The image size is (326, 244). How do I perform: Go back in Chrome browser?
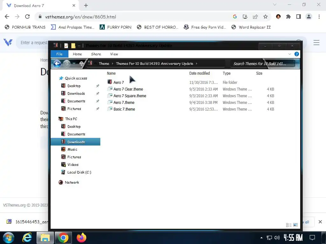point(7,17)
